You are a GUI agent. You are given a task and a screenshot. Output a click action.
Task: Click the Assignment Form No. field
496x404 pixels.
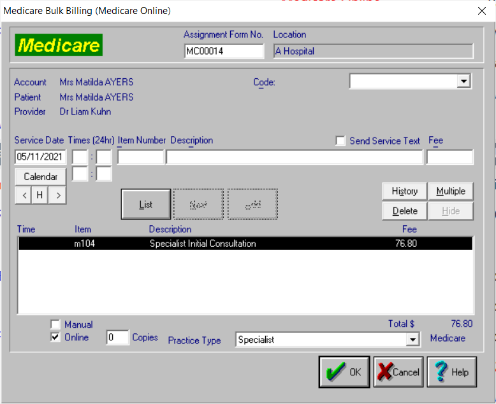[224, 51]
